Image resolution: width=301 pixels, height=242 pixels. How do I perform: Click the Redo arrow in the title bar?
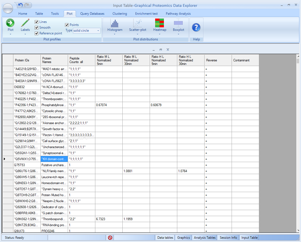27,5
